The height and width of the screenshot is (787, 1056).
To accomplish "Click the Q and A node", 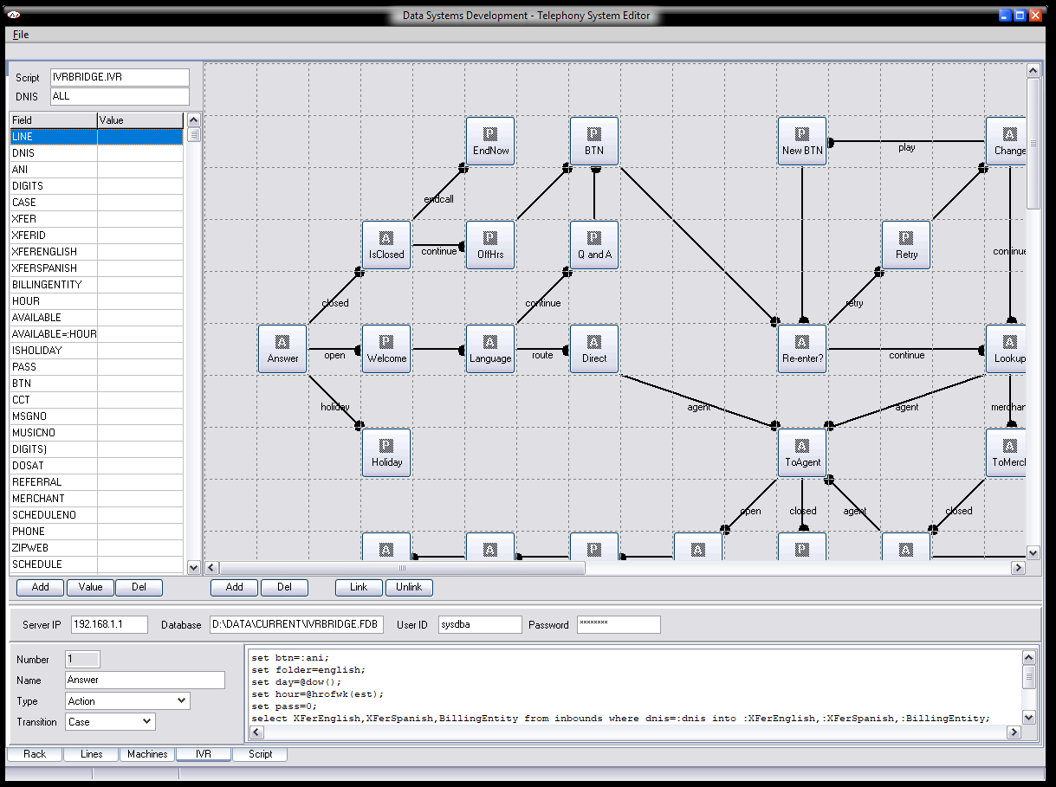I will coord(594,245).
